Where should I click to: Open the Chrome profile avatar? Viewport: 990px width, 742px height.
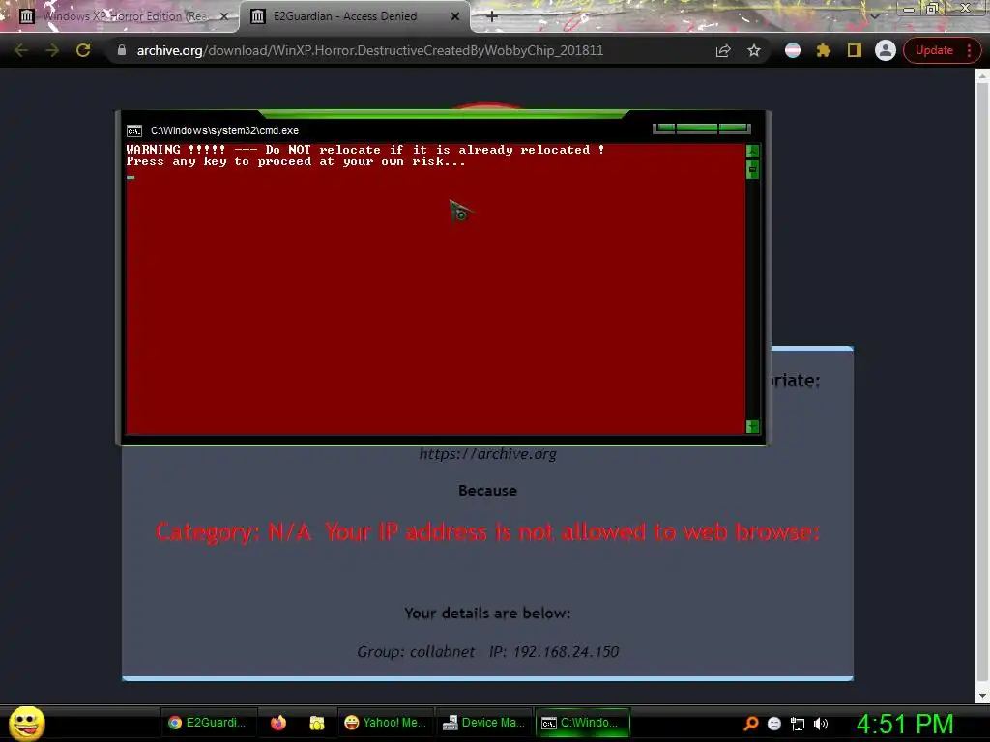pos(886,50)
